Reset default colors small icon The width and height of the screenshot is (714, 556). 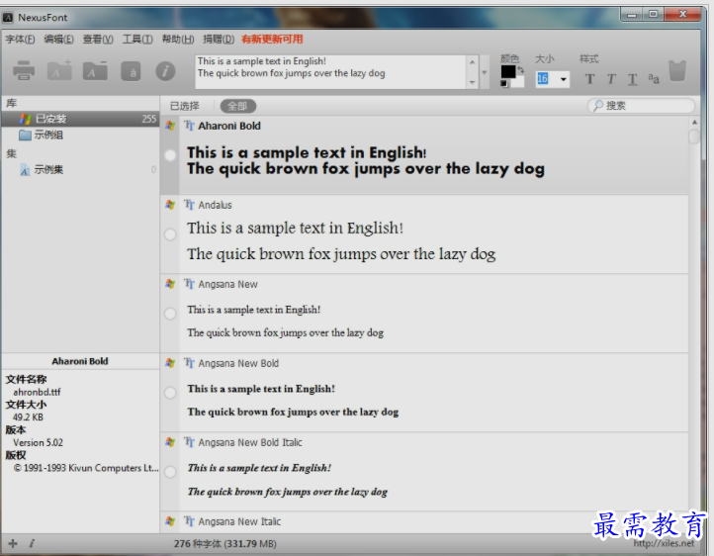click(503, 83)
